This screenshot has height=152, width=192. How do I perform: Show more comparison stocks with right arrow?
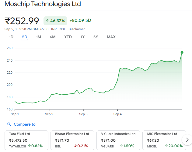pyautogui.click(x=186, y=140)
